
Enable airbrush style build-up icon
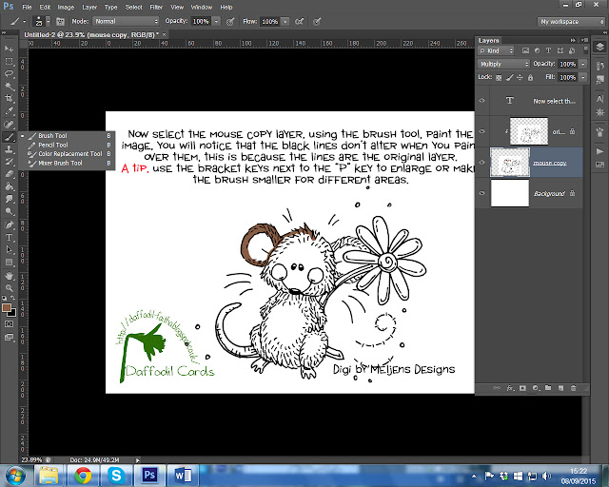[x=299, y=21]
